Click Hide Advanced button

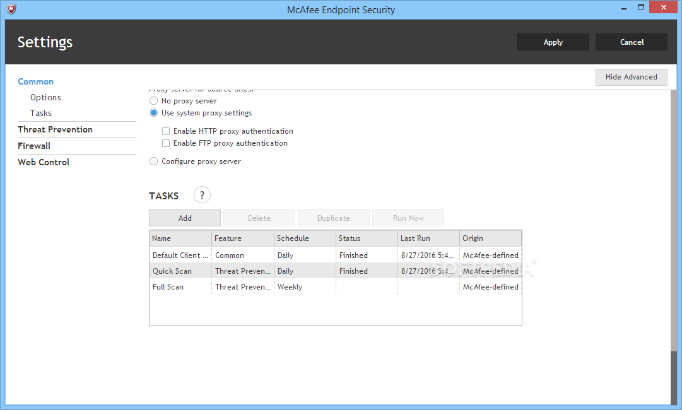(631, 77)
